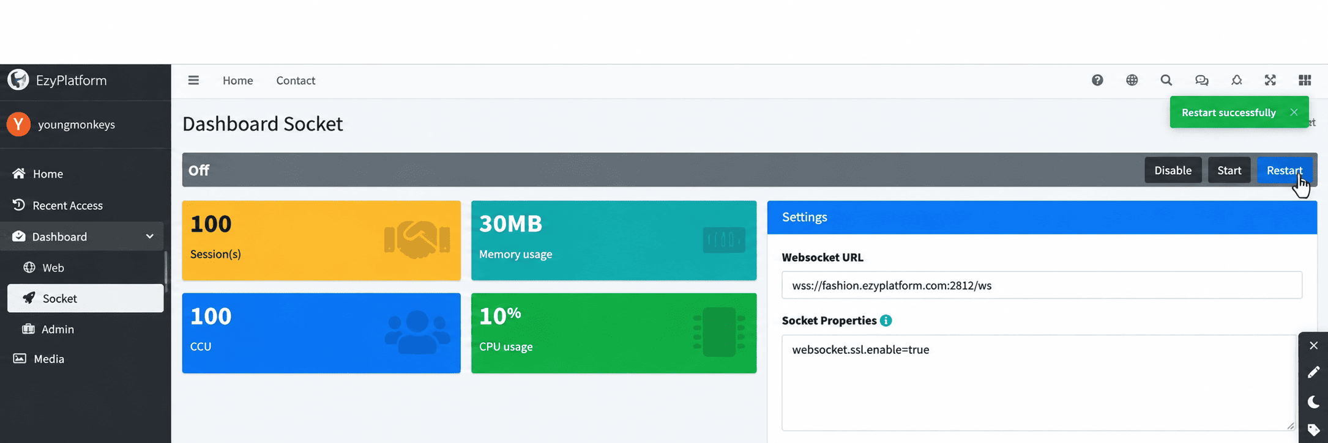1328x443 pixels.
Task: Select the Socket dashboard item
Action: click(x=86, y=298)
